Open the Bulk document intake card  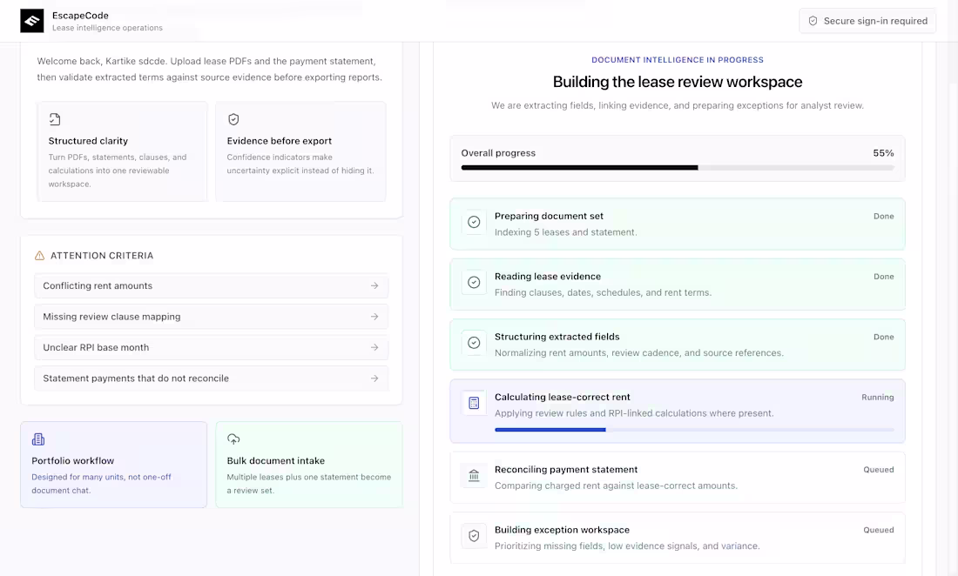click(x=309, y=465)
